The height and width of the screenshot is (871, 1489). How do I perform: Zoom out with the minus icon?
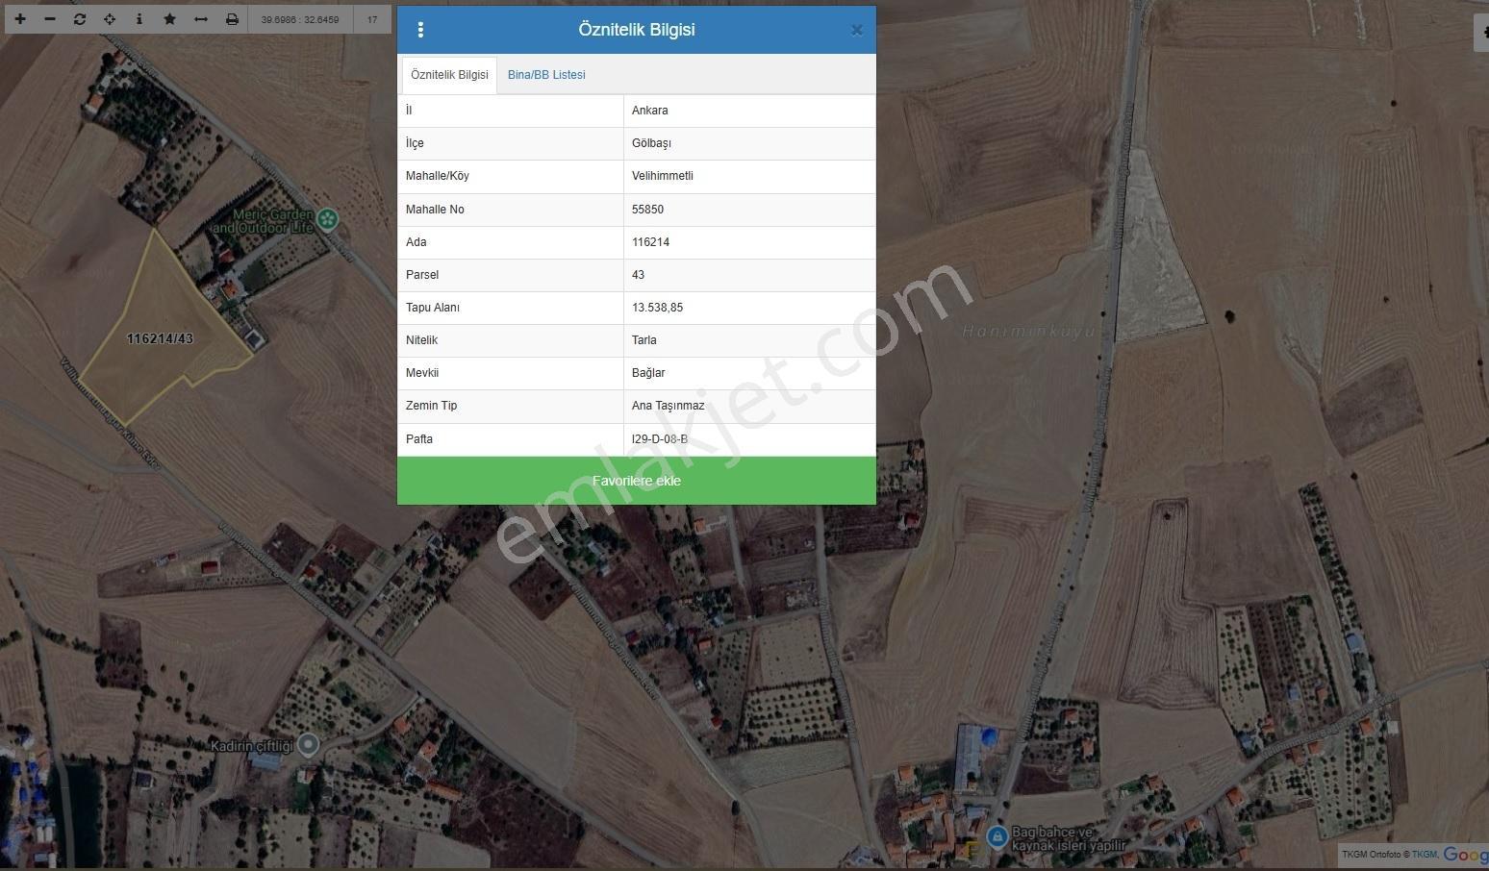pos(50,19)
